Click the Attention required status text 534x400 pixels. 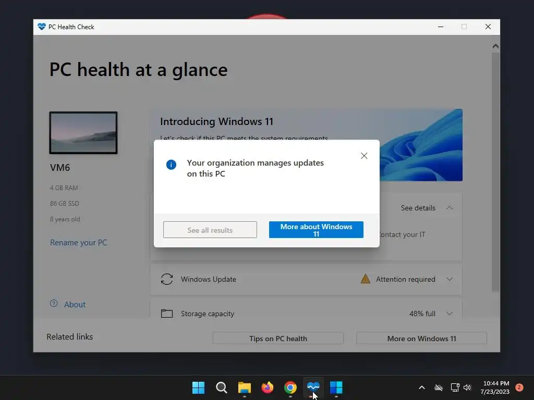pyautogui.click(x=405, y=279)
